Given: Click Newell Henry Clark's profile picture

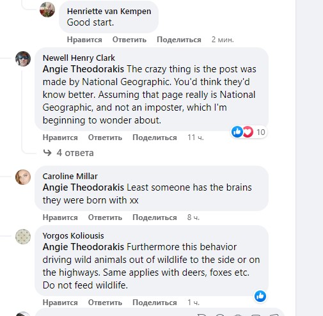Looking at the screenshot, I should pyautogui.click(x=23, y=59).
